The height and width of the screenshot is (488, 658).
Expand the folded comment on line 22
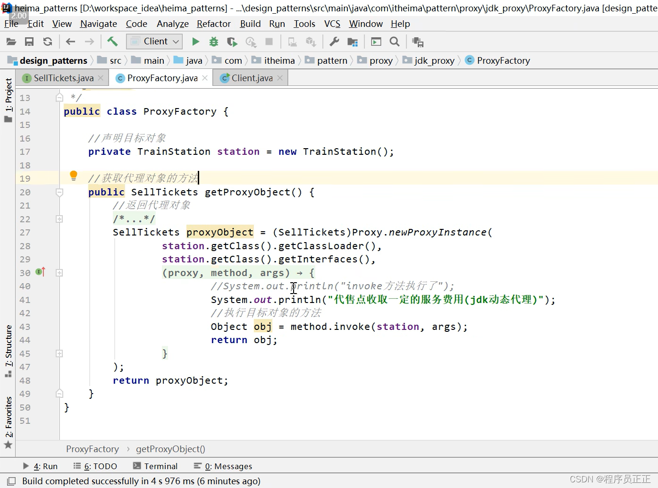(x=59, y=219)
